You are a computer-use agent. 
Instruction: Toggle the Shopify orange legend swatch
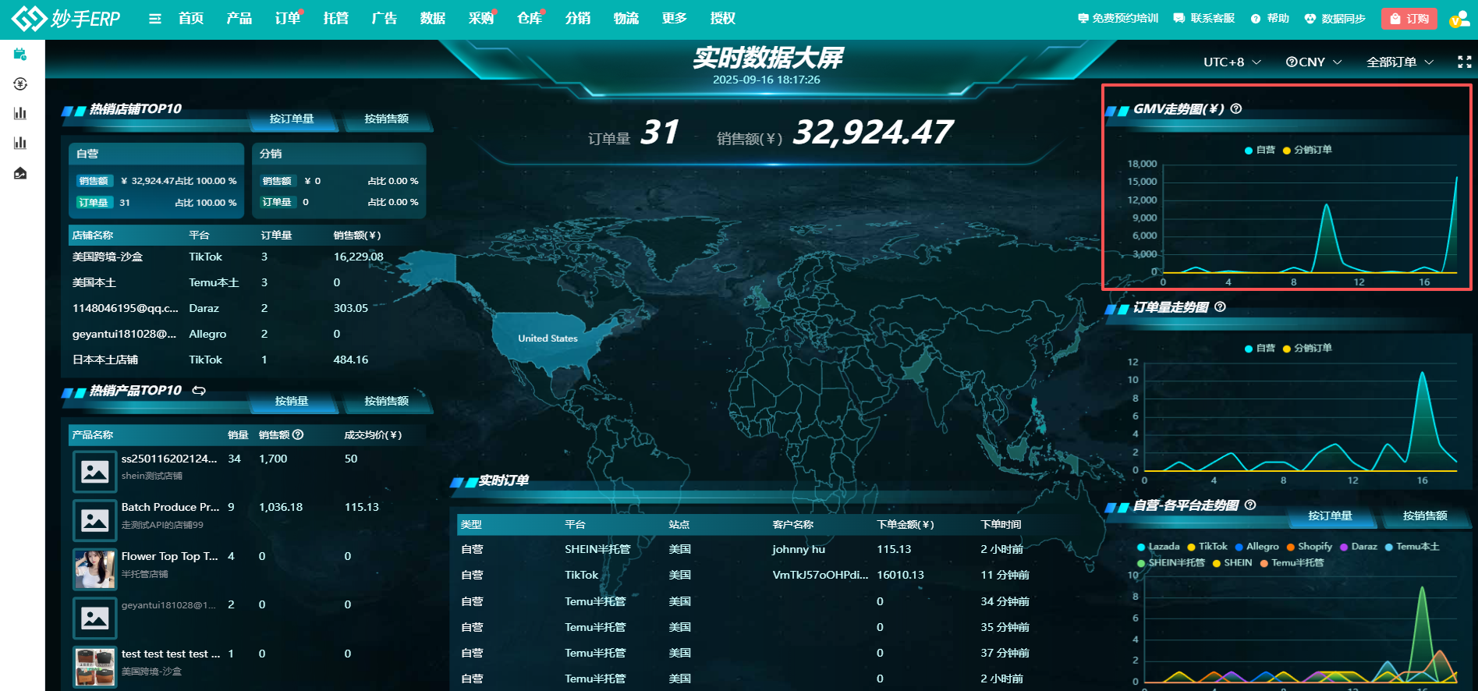click(x=1291, y=547)
